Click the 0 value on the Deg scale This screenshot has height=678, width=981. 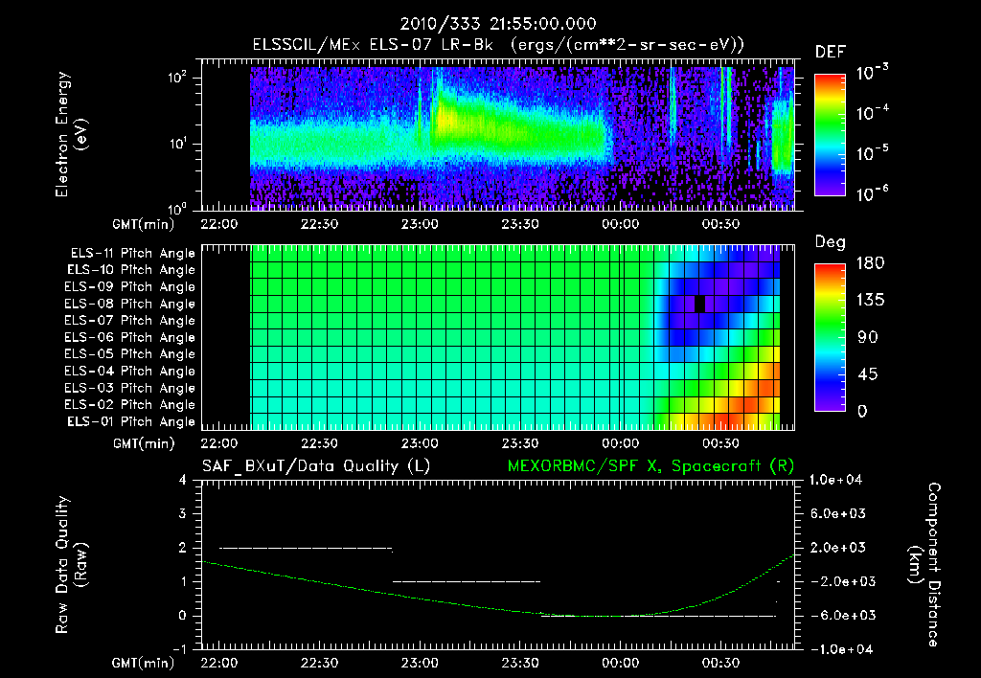(863, 412)
